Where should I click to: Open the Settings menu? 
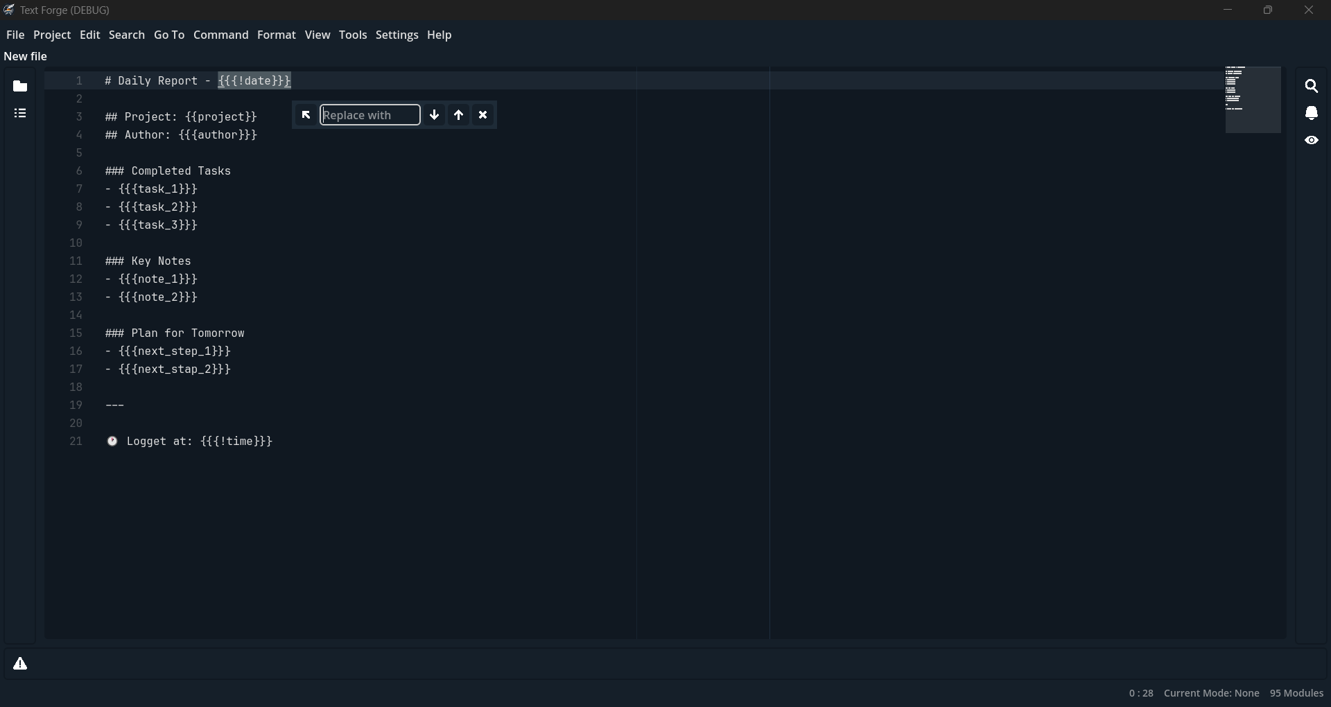pos(397,35)
